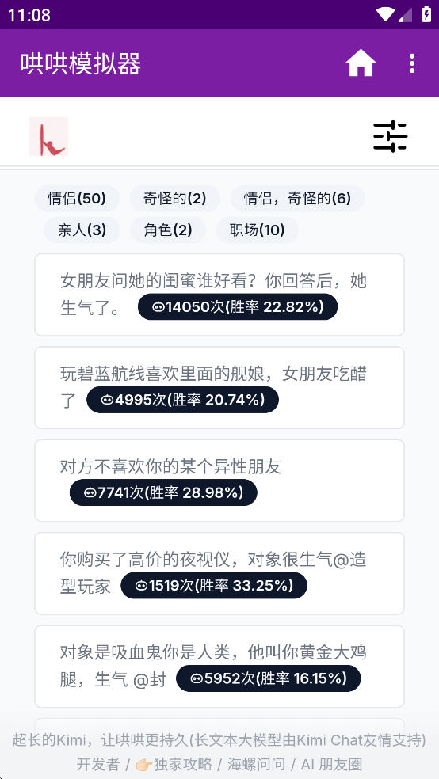Open the 吸血鬼 黄金大鸡腿 scenario card
This screenshot has height=779, width=439.
click(219, 667)
